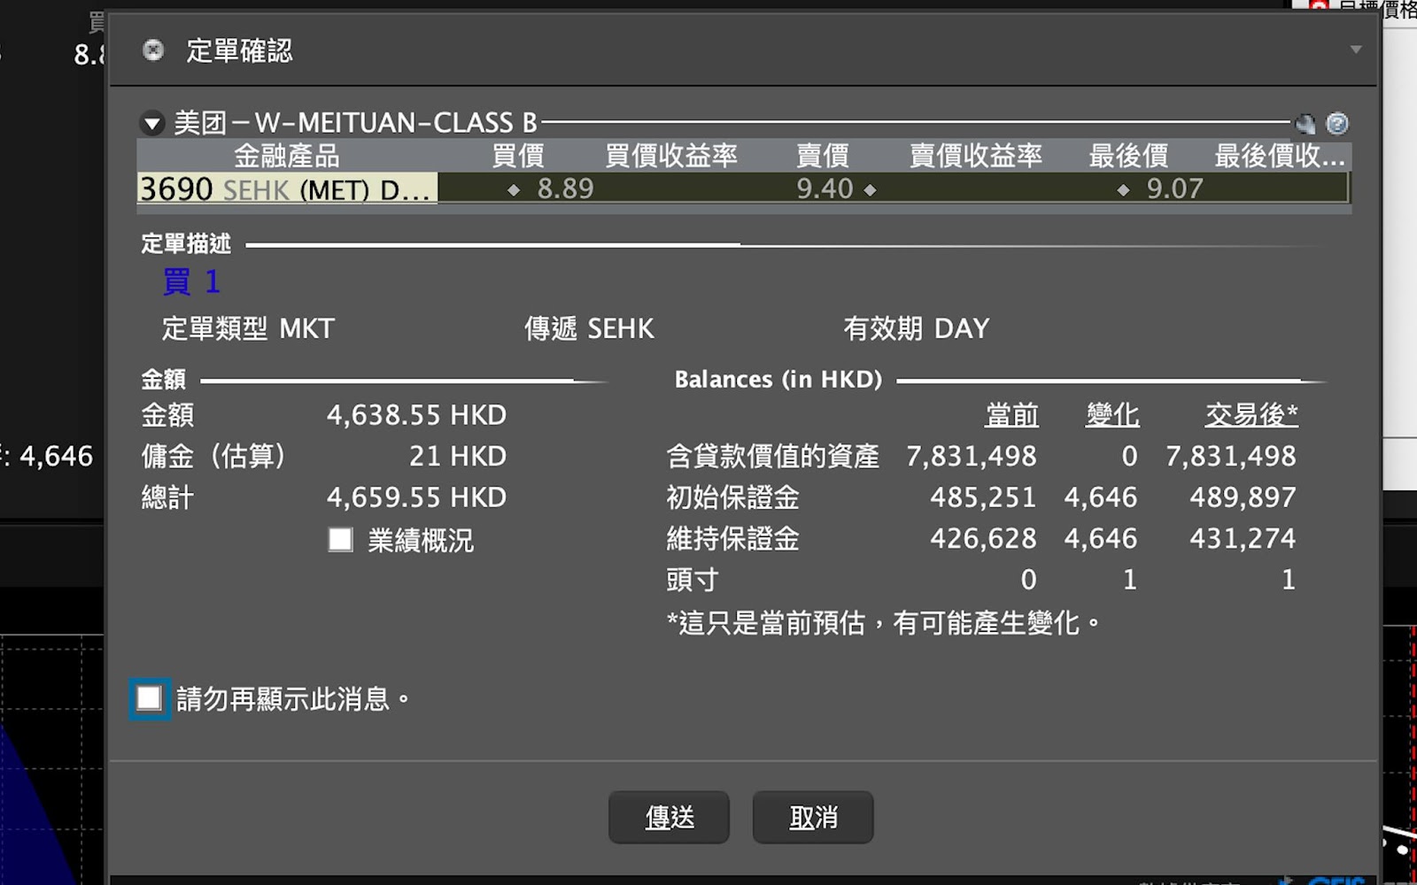The image size is (1417, 885).
Task: Collapse the 美团-W-MEITUAN-CLASS B section
Action: pyautogui.click(x=152, y=123)
